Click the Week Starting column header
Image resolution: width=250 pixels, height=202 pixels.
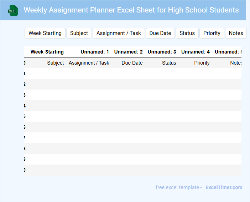tap(47, 52)
